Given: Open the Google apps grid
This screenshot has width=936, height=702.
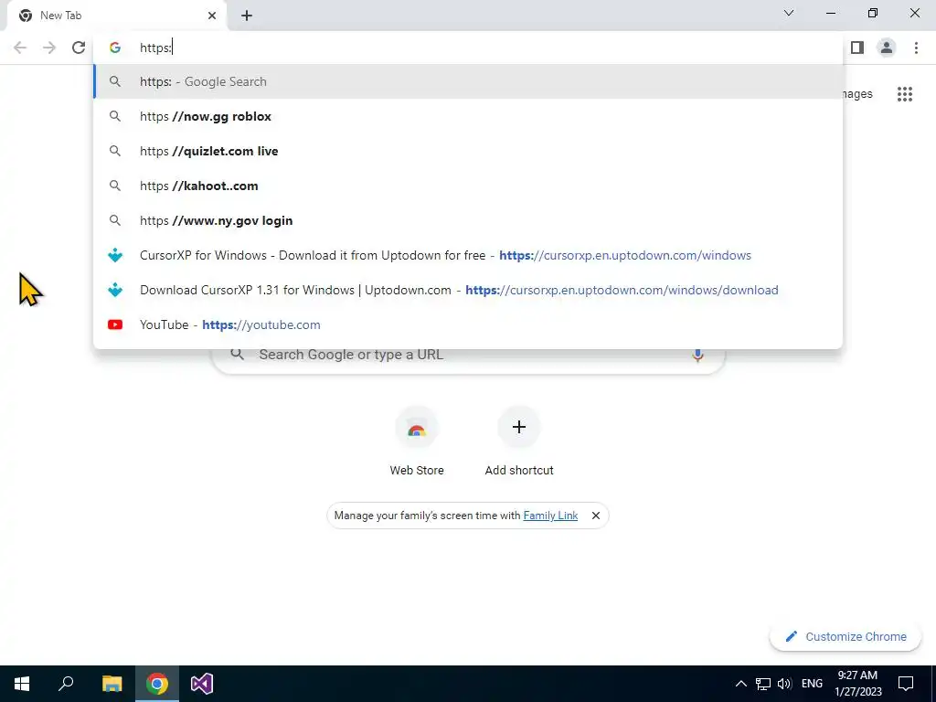Looking at the screenshot, I should (x=905, y=94).
